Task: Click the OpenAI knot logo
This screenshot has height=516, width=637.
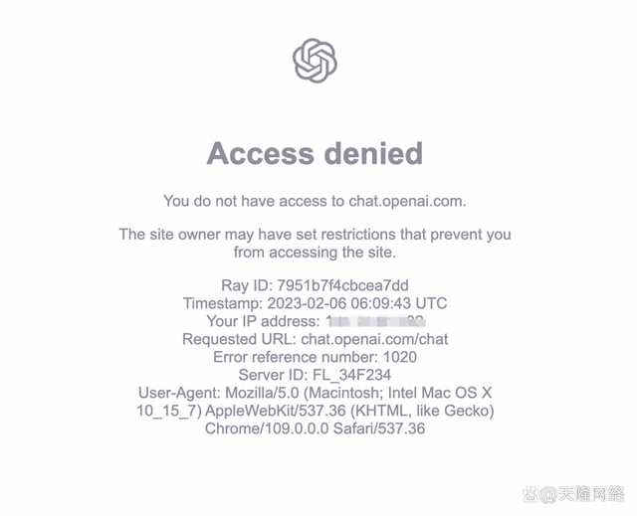Action: coord(315,61)
